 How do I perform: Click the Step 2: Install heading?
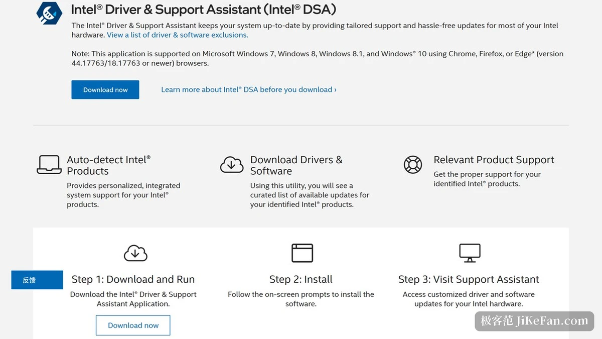pos(301,279)
